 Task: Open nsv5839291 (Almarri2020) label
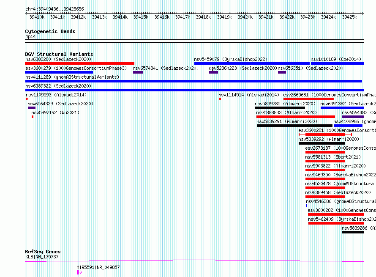287,121
